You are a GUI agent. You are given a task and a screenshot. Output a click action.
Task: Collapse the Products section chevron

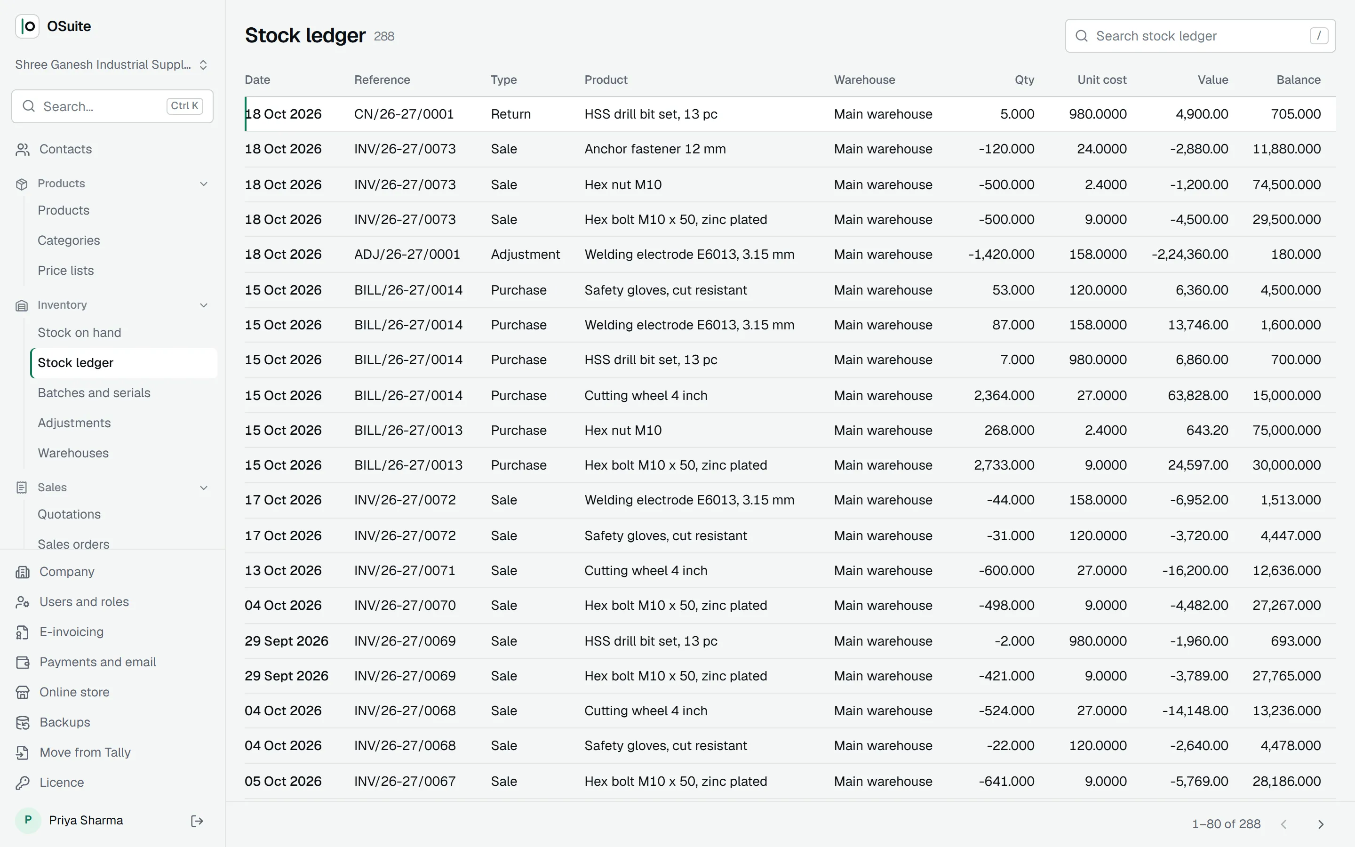pos(204,184)
